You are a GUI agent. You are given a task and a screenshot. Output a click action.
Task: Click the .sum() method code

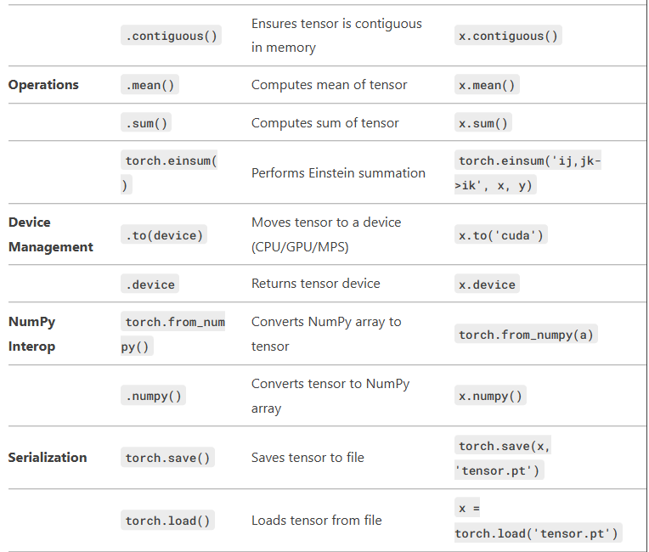click(x=146, y=123)
